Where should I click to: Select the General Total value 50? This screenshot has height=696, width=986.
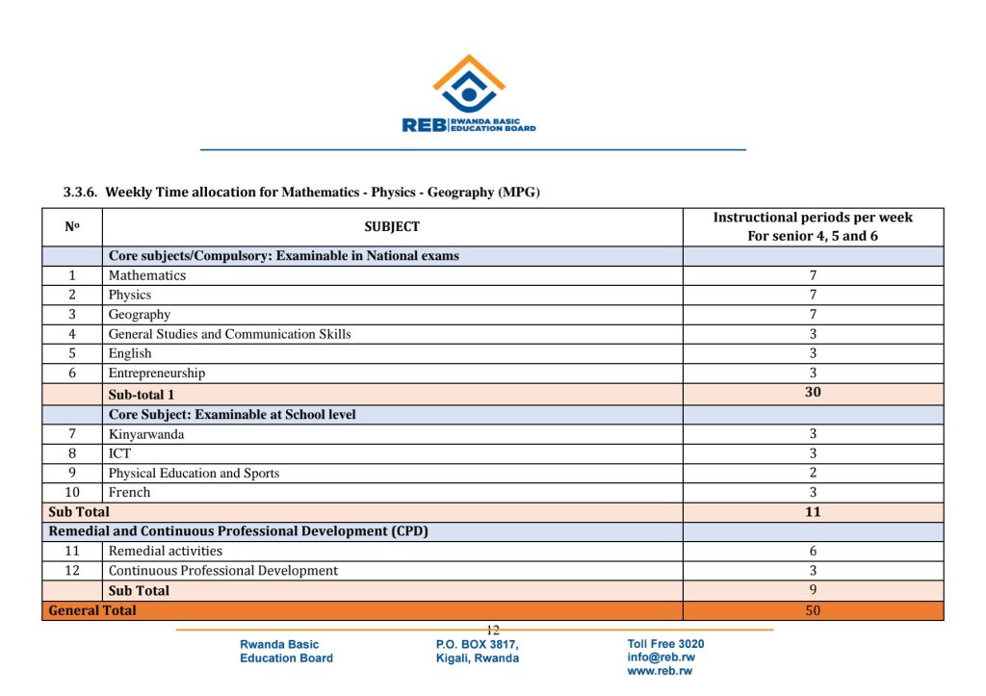tap(813, 610)
